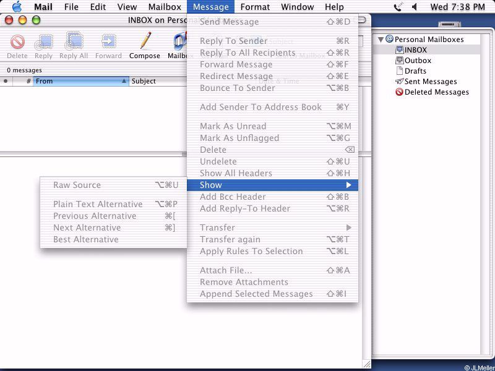
Task: Select Next Alternative
Action: 113,228
